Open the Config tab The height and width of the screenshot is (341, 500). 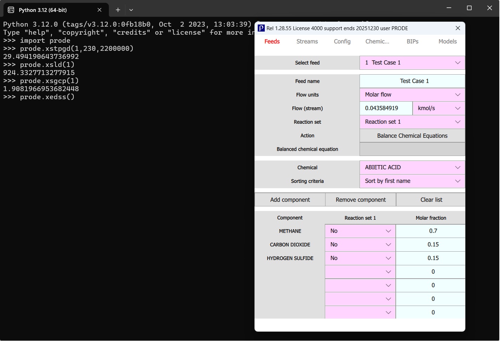tap(342, 41)
